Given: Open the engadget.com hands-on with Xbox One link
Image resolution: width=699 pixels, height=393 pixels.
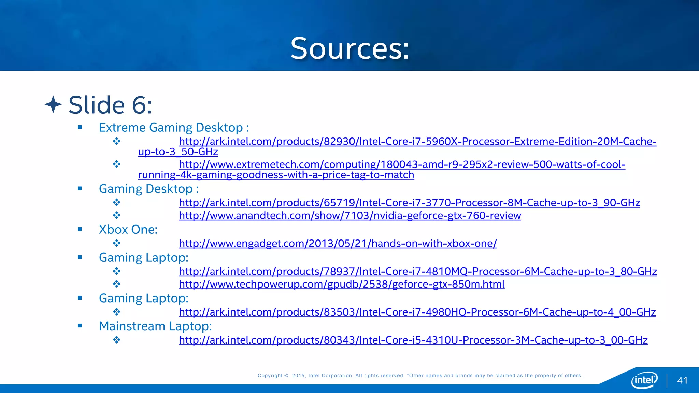Looking at the screenshot, I should click(x=338, y=244).
